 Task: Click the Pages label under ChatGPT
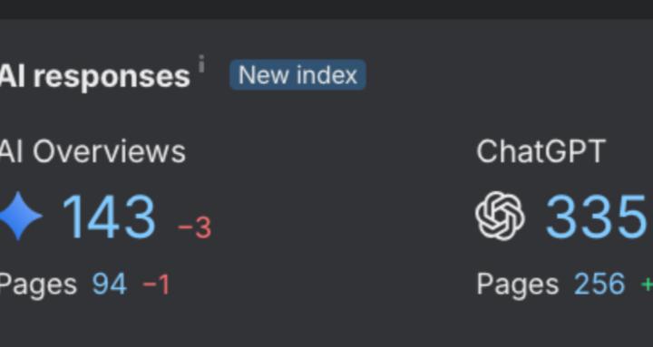pos(517,285)
